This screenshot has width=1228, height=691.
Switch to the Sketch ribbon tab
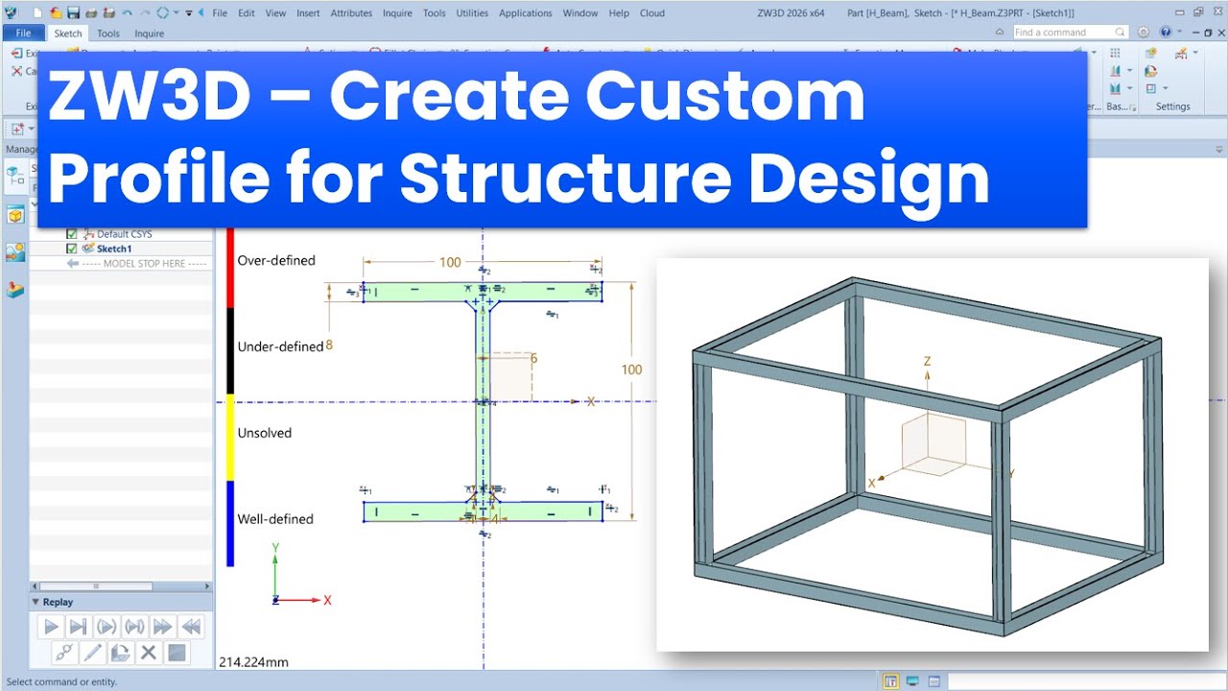[x=68, y=34]
